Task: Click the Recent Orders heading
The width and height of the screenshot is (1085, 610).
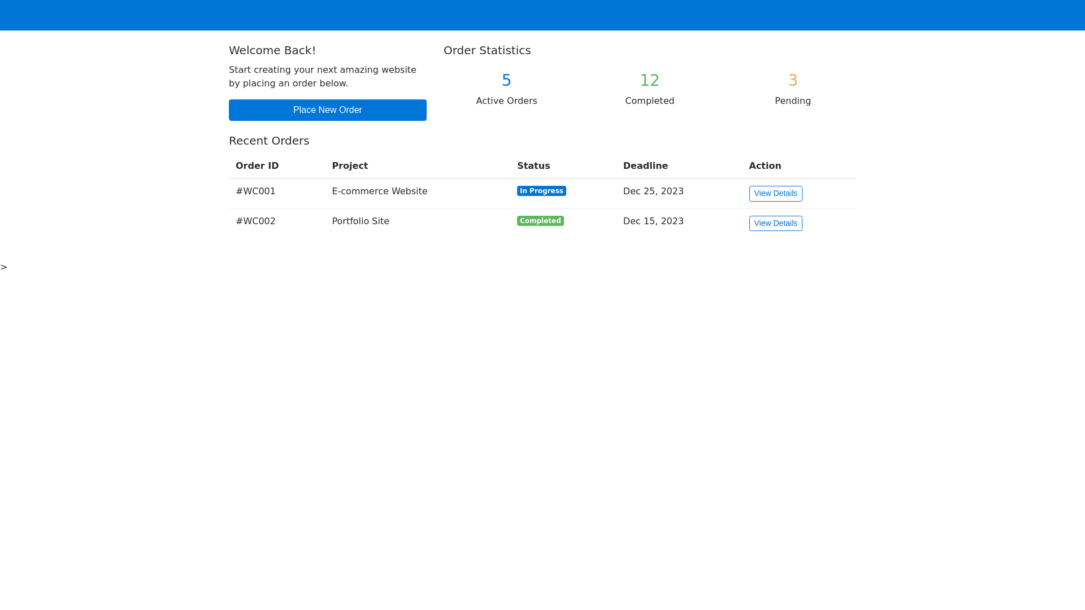Action: click(269, 141)
